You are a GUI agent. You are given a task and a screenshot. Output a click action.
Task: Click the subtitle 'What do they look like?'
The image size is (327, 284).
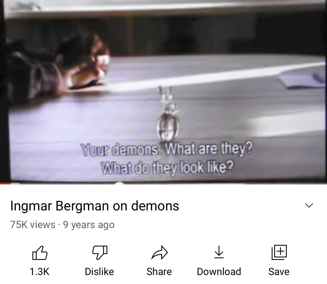[167, 168]
